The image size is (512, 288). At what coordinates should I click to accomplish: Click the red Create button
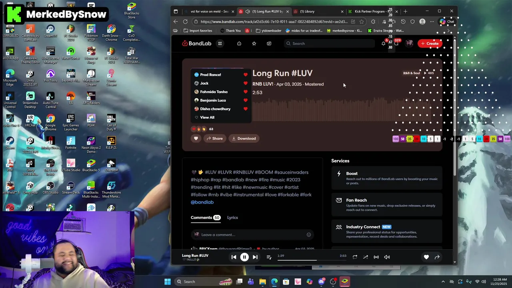[430, 44]
